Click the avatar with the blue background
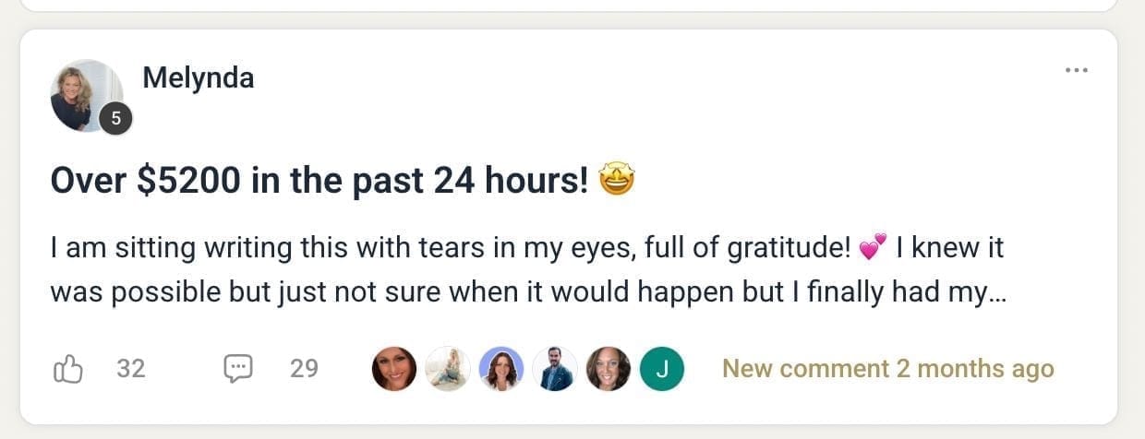Image resolution: width=1145 pixels, height=439 pixels. pos(501,369)
